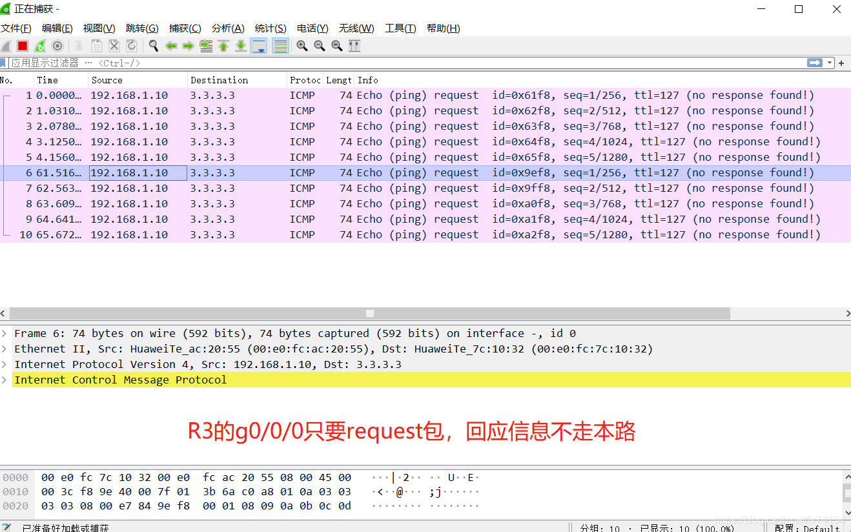Viewport: 851px width, 532px height.
Task: Toggle packet list colorization
Action: click(280, 46)
